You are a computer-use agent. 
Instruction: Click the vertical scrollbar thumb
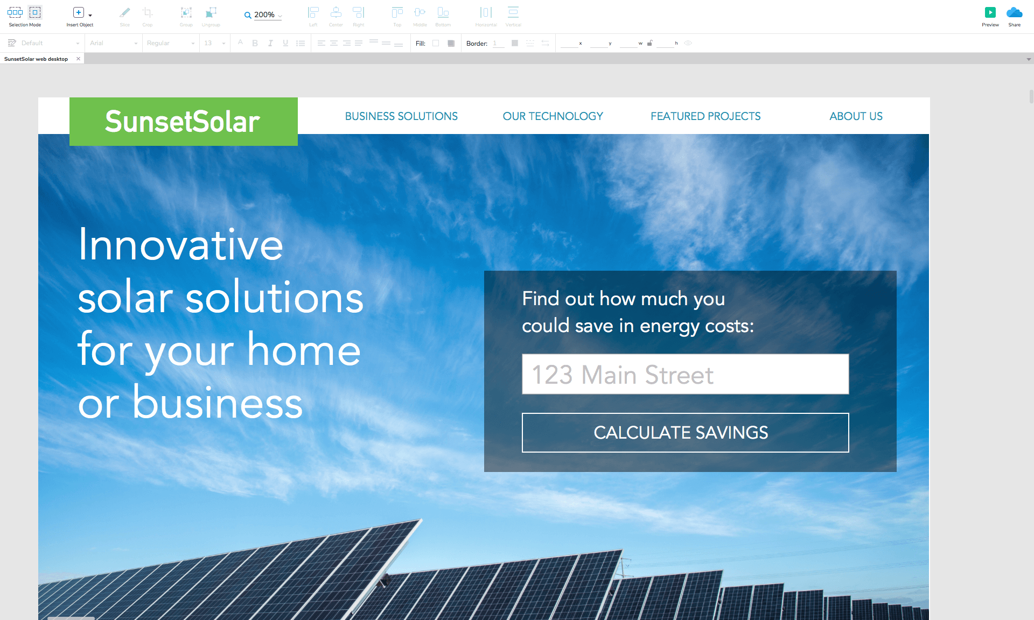pyautogui.click(x=1031, y=96)
